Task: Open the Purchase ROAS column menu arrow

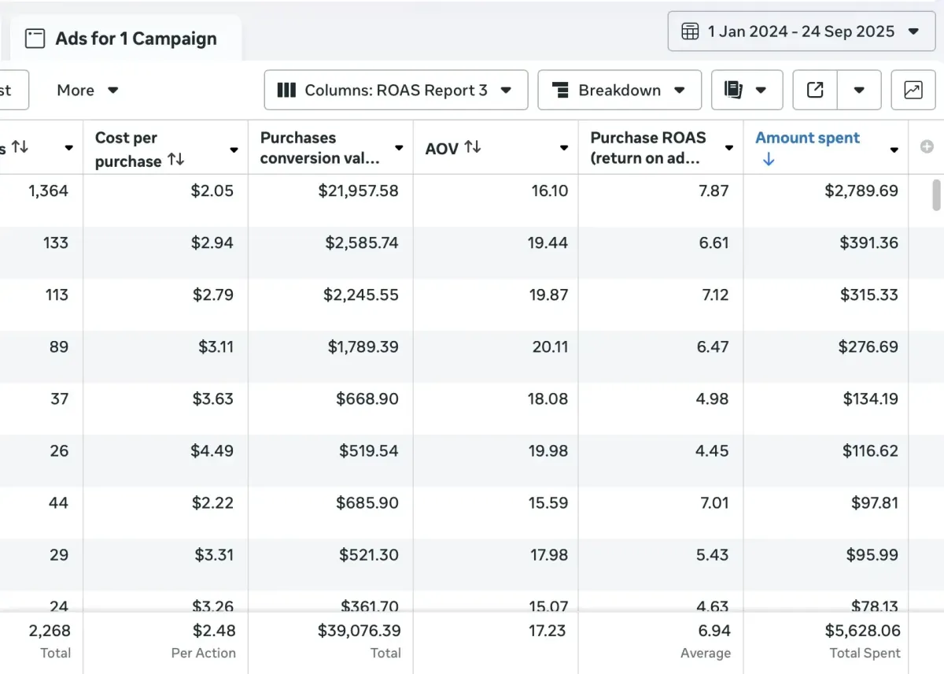Action: click(729, 149)
